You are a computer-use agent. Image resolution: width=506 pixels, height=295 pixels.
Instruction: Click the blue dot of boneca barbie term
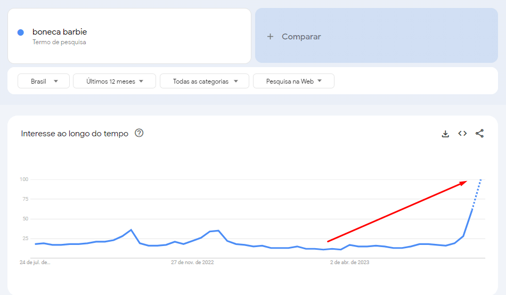pos(21,32)
